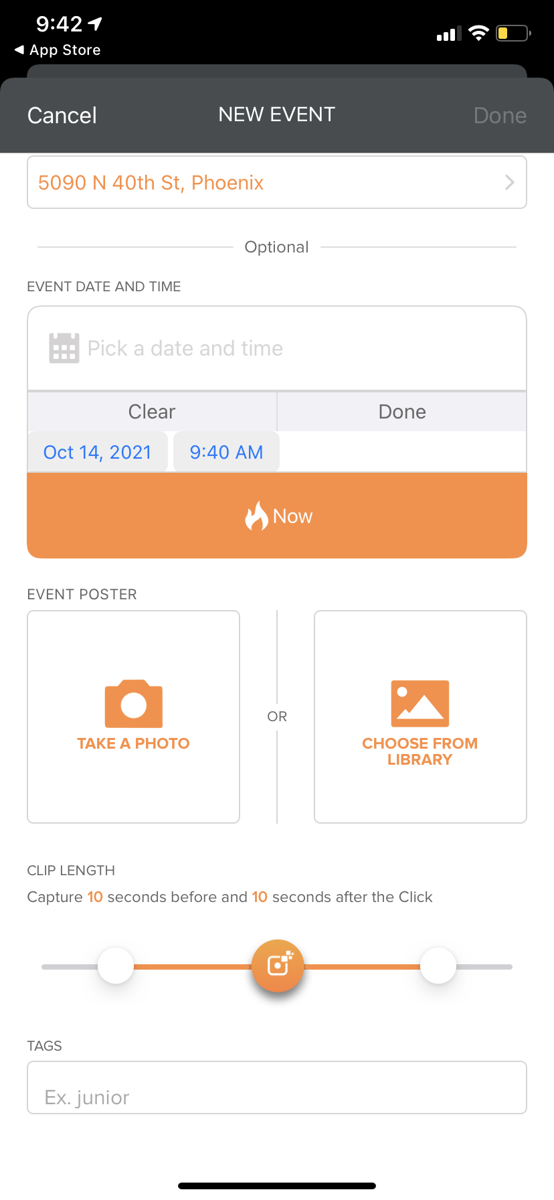Tap the battery indicator icon

513,33
